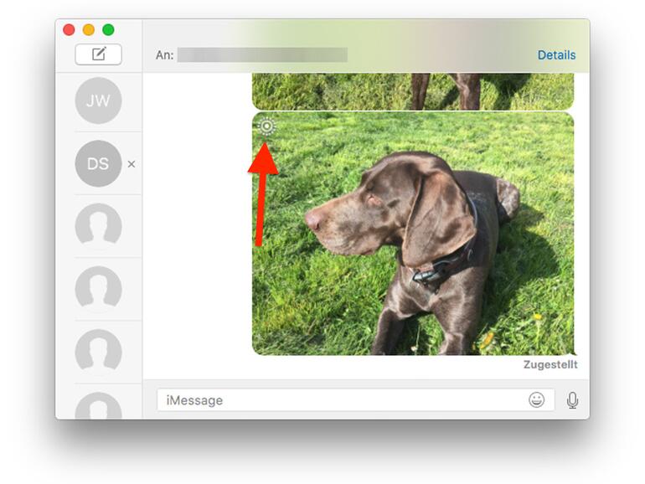Open the first unnamed contact below DS
645x484 pixels.
click(98, 225)
